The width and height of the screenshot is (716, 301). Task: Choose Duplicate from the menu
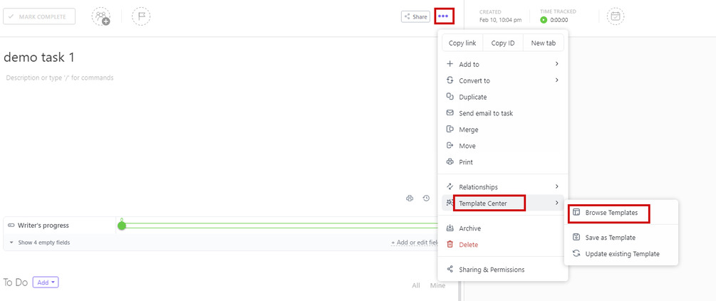[x=503, y=97]
